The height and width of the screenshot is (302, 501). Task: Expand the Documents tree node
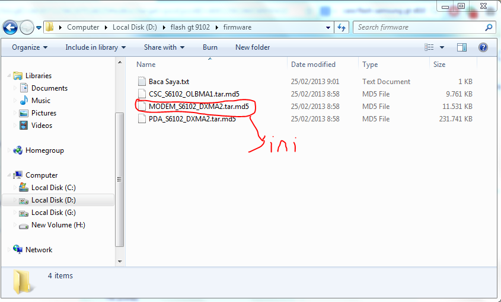(15, 88)
